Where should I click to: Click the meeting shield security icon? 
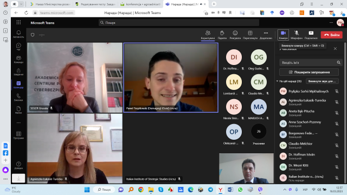(x=33, y=35)
